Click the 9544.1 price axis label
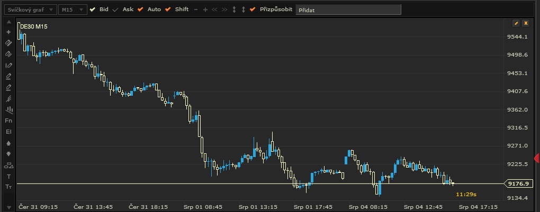 click(x=517, y=37)
